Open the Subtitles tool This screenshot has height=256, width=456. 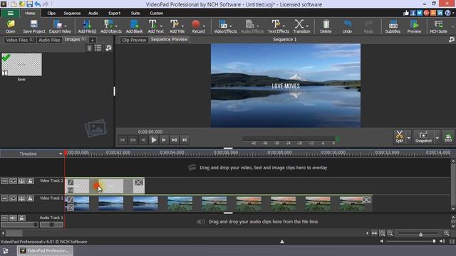tap(393, 26)
